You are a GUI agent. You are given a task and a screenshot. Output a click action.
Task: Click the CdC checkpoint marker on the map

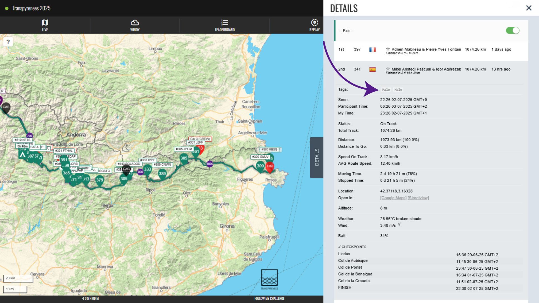pos(127,169)
